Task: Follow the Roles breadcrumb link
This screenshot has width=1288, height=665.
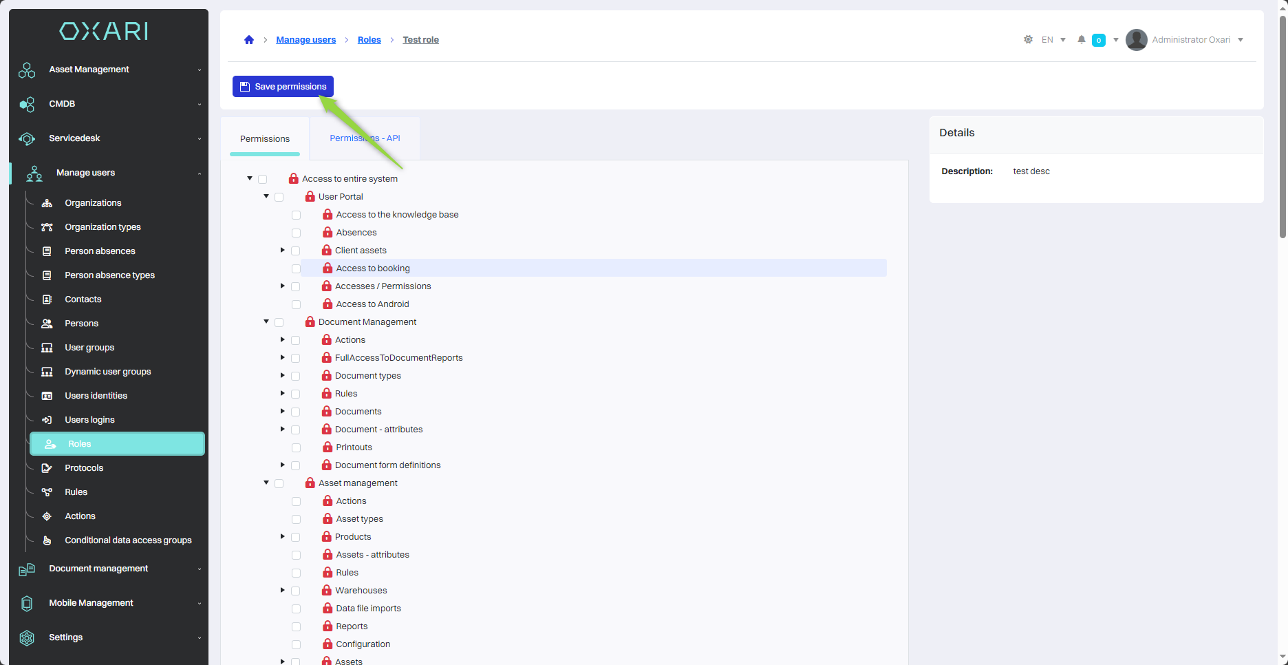Action: coord(369,40)
